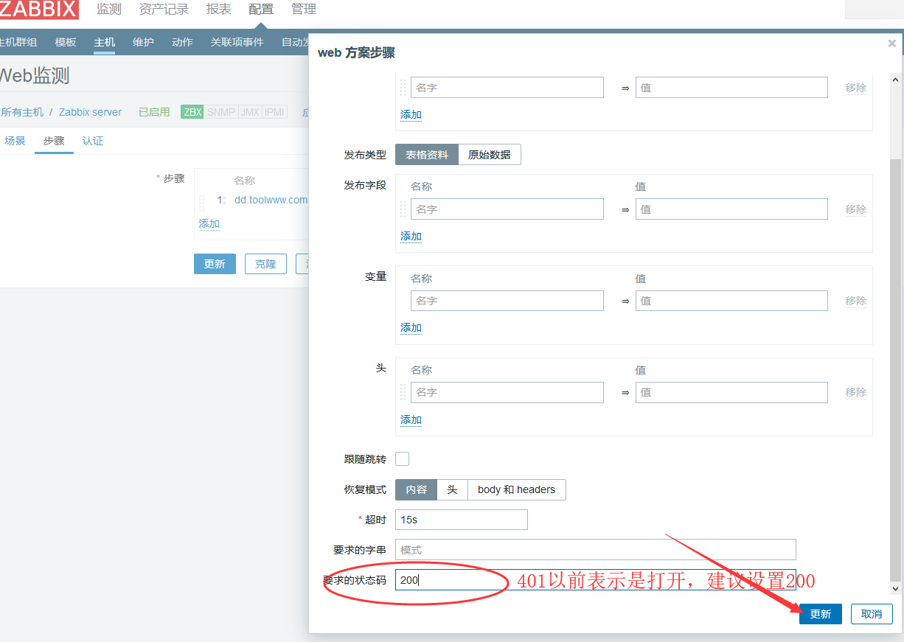904x642 pixels.
Task: Go to 动作 submenu
Action: tap(182, 42)
